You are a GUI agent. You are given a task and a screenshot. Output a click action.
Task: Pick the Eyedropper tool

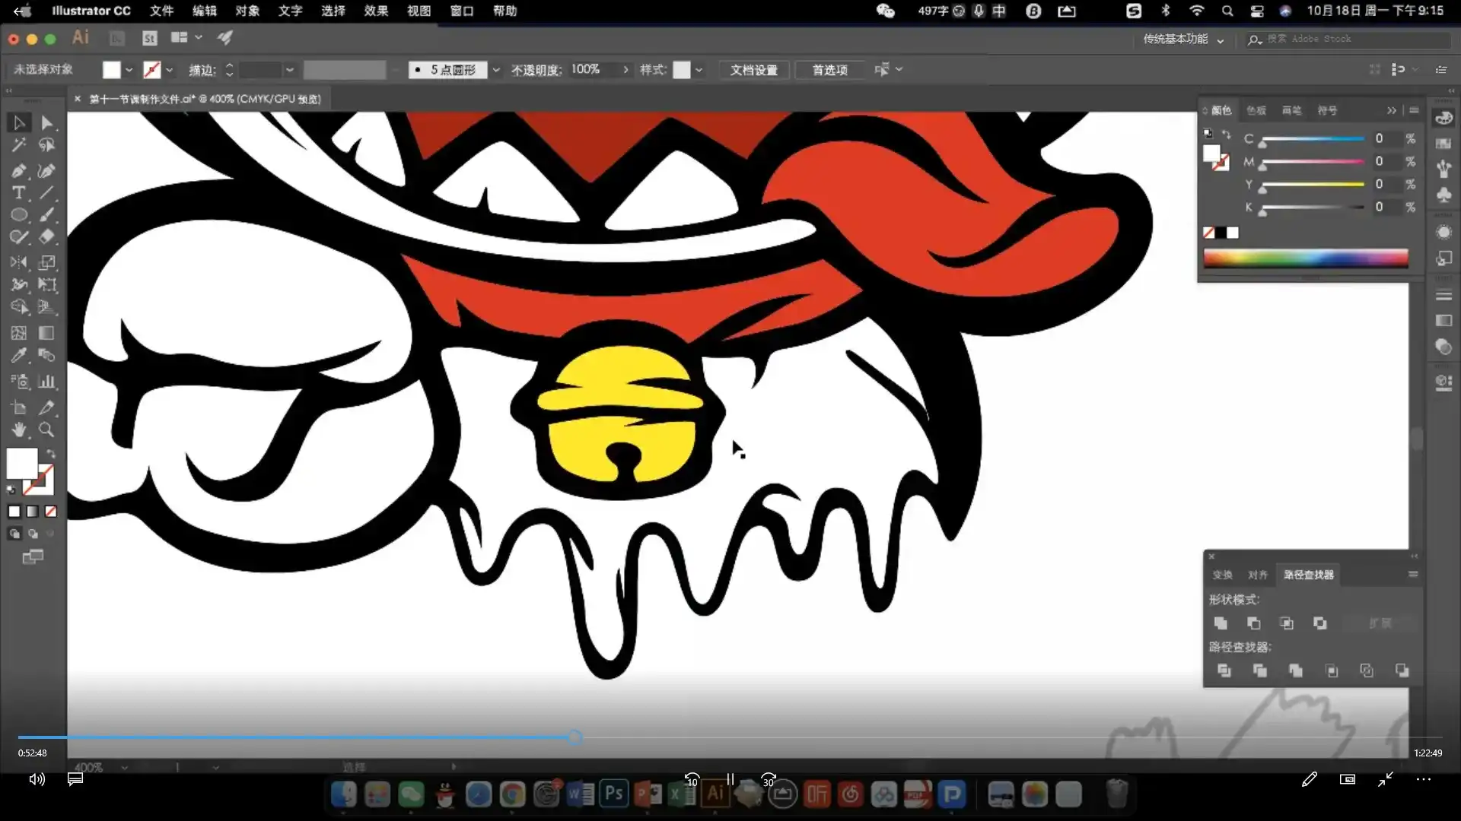click(x=19, y=355)
